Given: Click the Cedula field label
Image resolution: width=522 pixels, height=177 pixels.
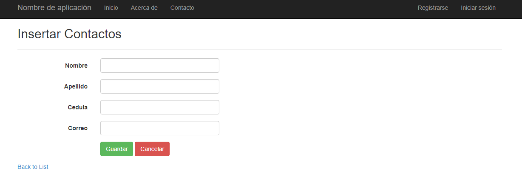Looking at the screenshot, I should coord(77,107).
